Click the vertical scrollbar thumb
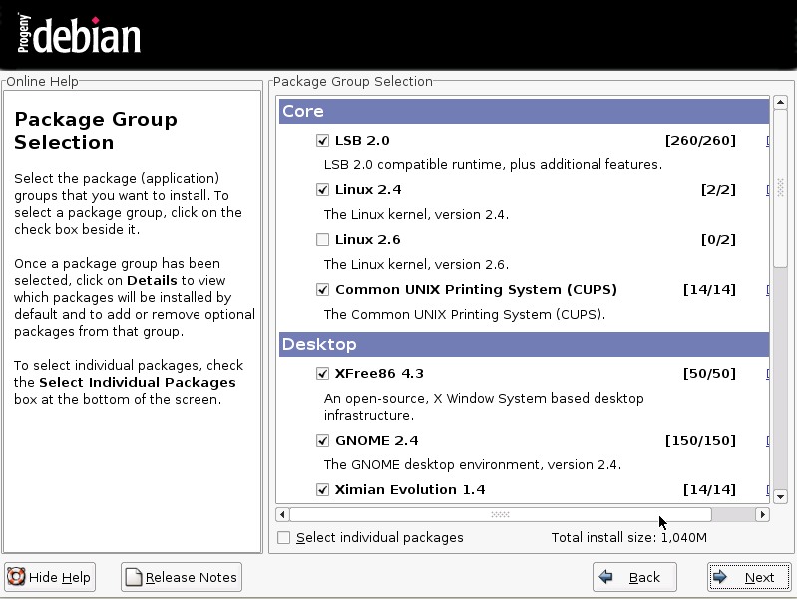797x599 pixels. 780,188
